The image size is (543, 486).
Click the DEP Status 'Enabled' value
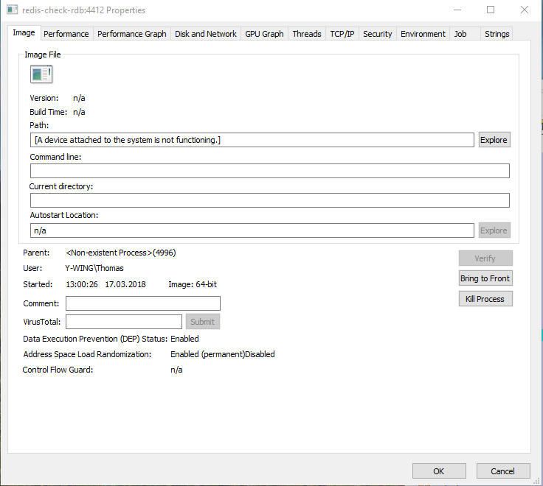pyautogui.click(x=184, y=339)
